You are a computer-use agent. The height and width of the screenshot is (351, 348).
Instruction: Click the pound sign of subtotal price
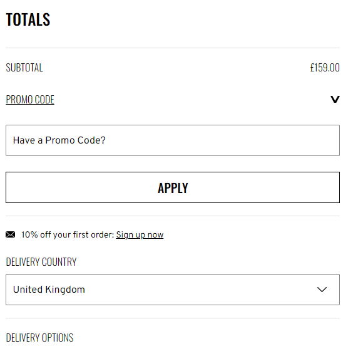[x=312, y=68]
